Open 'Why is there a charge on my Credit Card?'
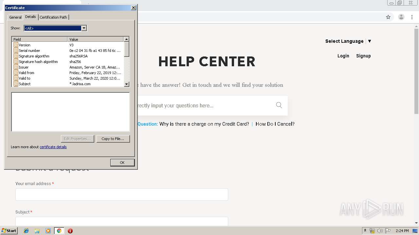Screen dimensions: 419x235 coord(204,124)
